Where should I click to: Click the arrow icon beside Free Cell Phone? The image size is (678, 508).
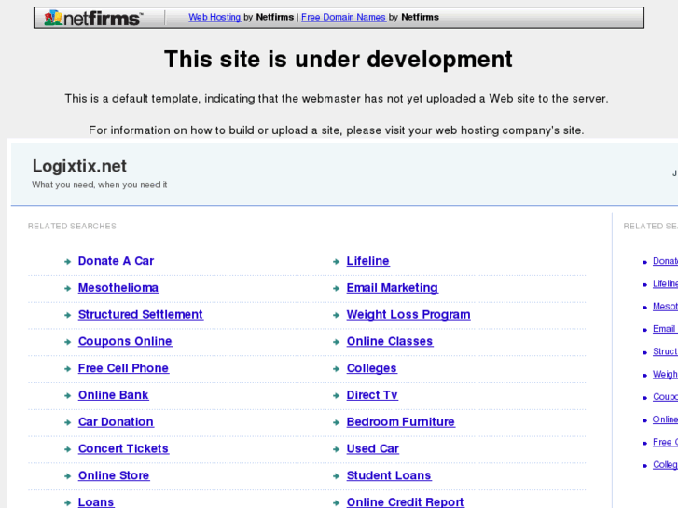click(67, 369)
